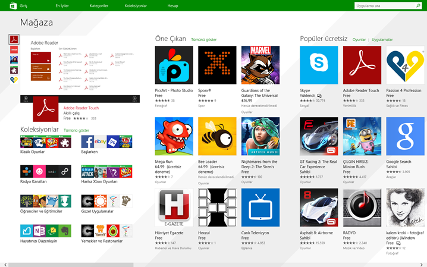
Task: Click Tümünü göster next to Öne Çıkan
Action: tap(204, 40)
